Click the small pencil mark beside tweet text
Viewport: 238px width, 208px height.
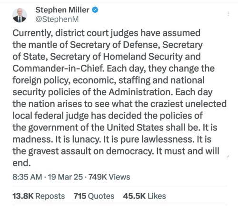228,157
